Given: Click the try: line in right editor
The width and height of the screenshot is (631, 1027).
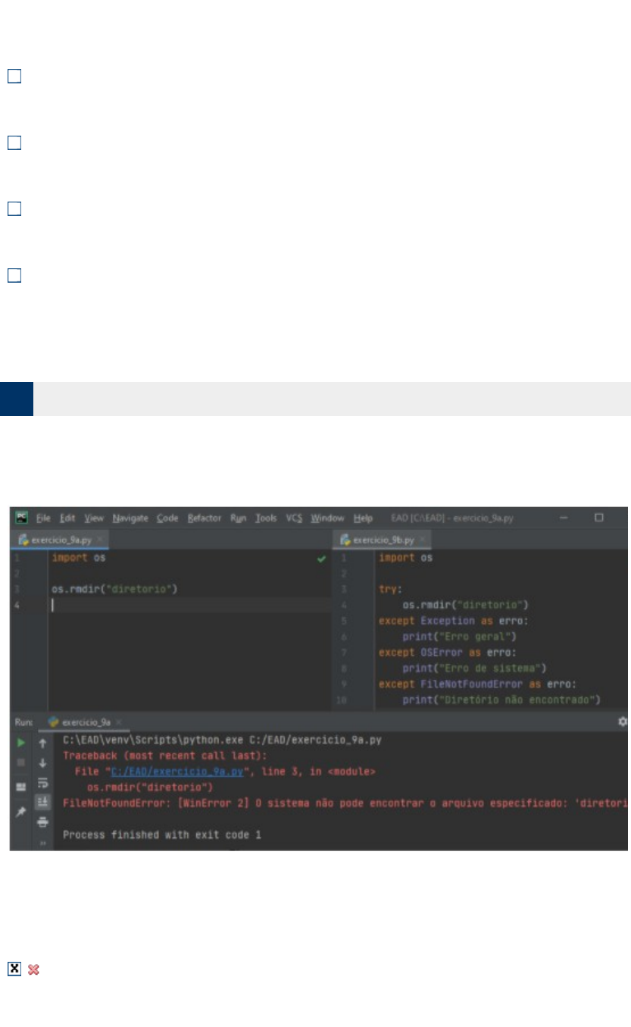Looking at the screenshot, I should click(x=389, y=589).
